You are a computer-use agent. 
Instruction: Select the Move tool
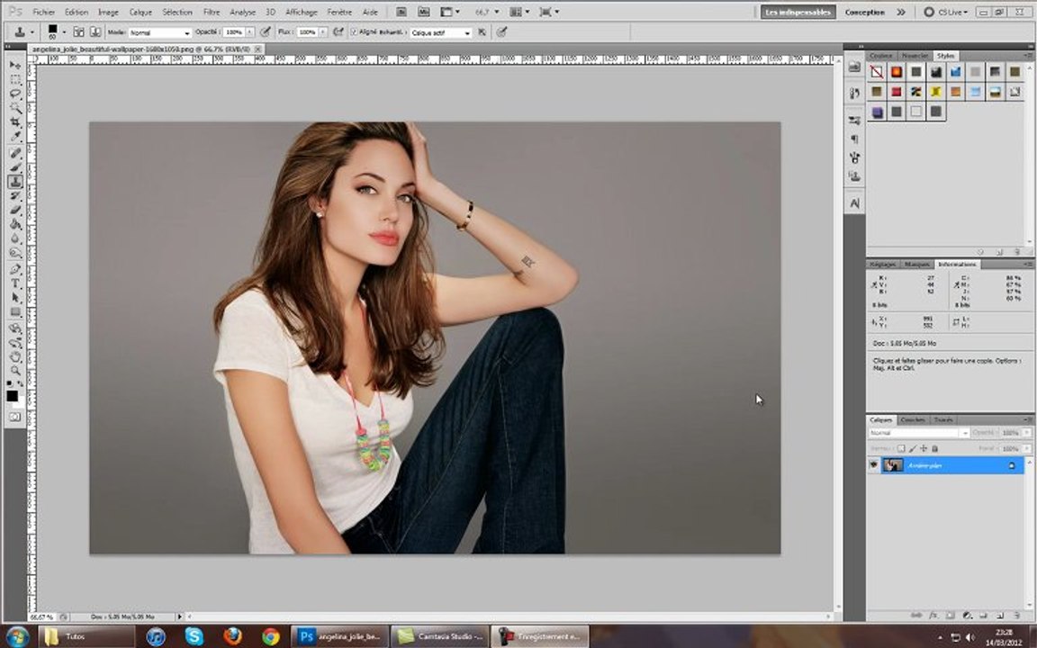coord(15,66)
